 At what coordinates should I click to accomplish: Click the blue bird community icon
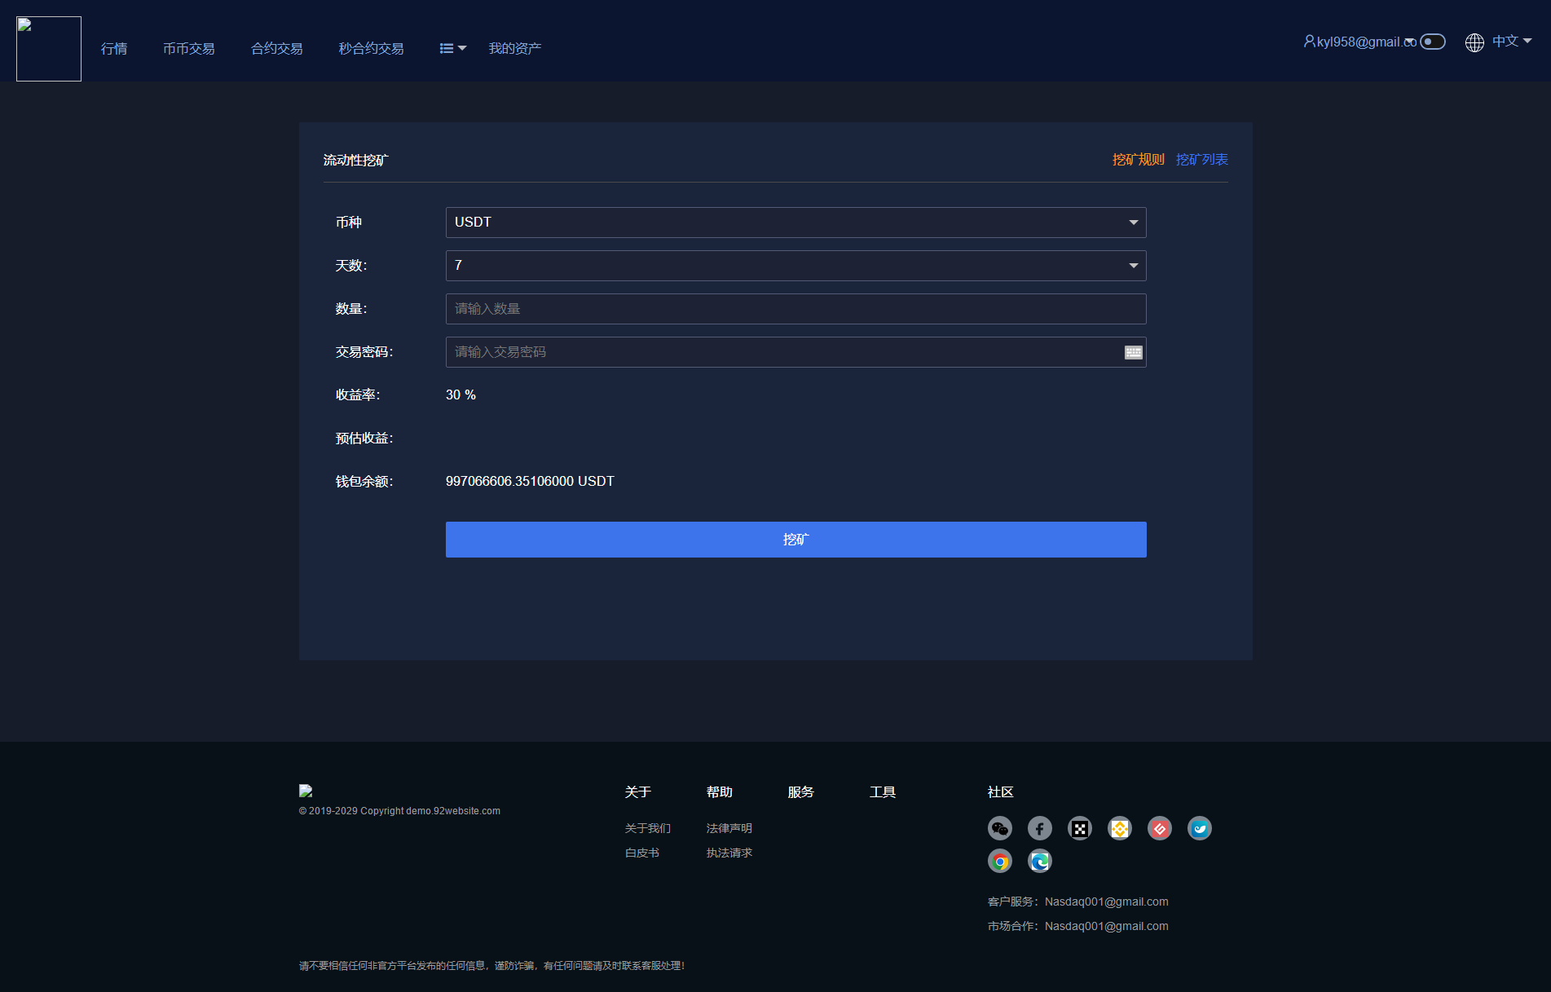1200,829
